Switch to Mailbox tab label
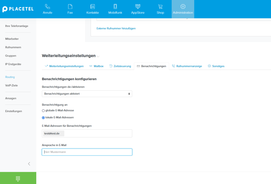This screenshot has height=184, width=271. point(99,66)
